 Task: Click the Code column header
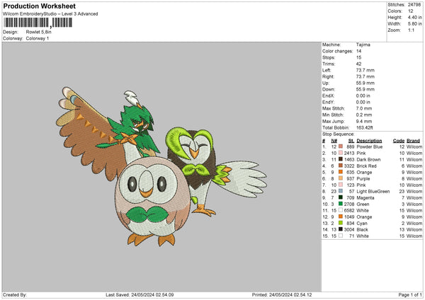399,141
